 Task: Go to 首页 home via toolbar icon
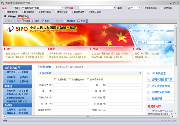(x=43, y=21)
